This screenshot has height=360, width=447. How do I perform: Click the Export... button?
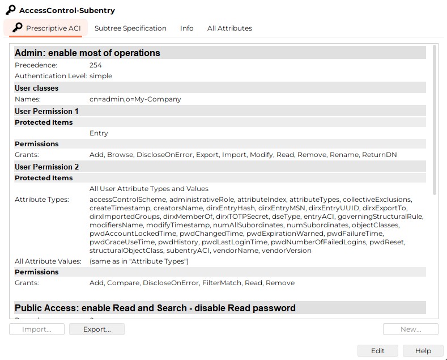tap(97, 329)
